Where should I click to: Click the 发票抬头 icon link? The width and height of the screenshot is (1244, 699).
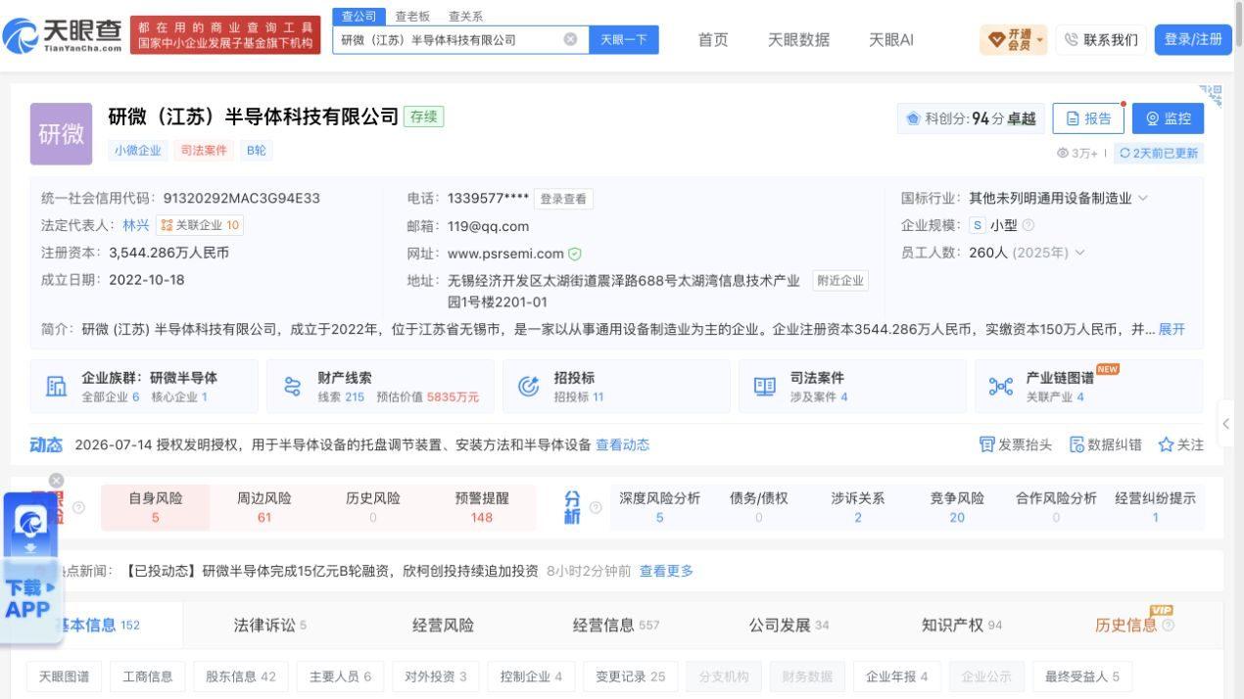(1015, 444)
